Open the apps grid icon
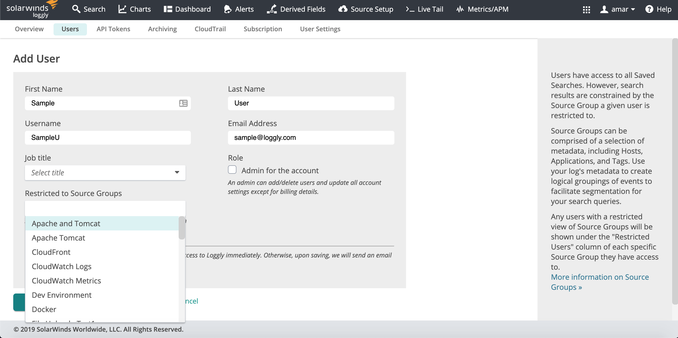 coord(586,10)
